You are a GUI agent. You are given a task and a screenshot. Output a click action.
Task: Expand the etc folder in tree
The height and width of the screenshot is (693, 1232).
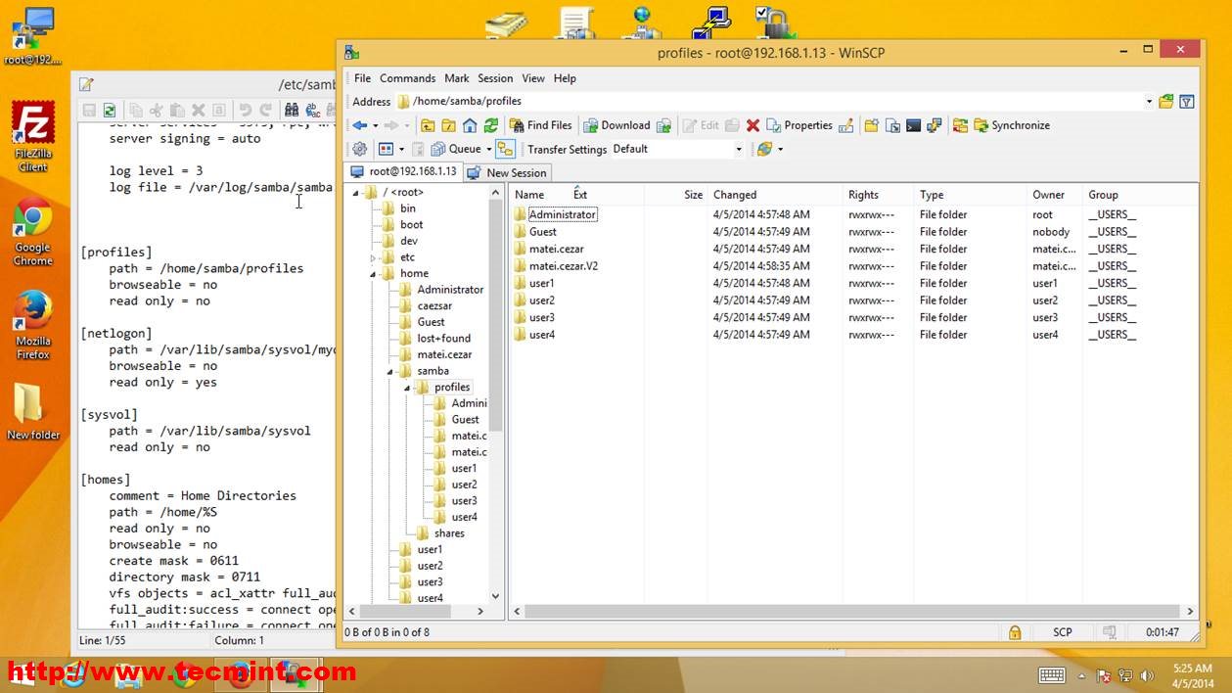coord(373,257)
